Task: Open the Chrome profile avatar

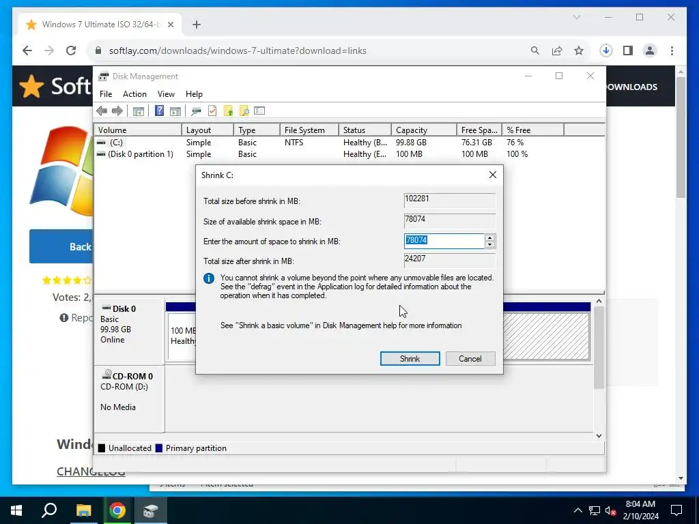Action: 650,50
